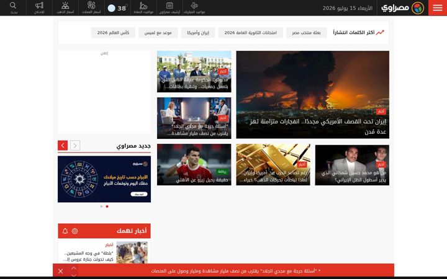Open match schedule (مواعيد المباريات) icon

[x=194, y=7]
